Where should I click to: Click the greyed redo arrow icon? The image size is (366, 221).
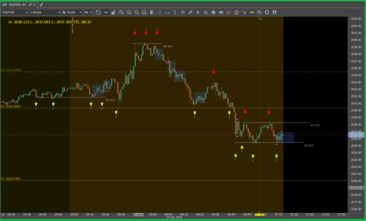tap(160, 12)
